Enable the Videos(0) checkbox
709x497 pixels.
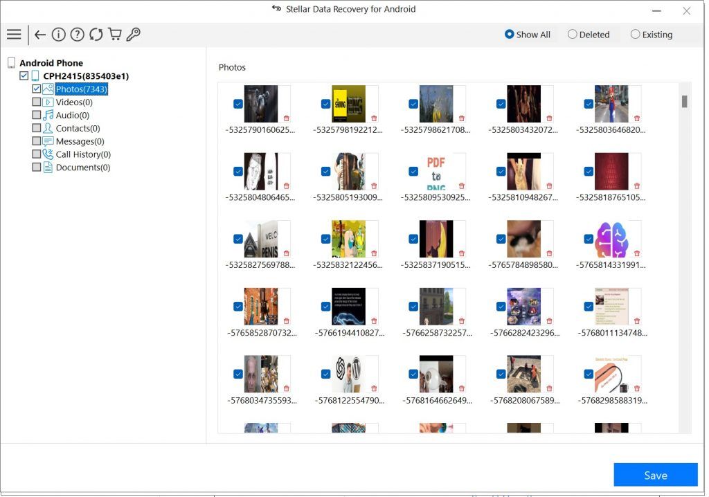coord(37,102)
